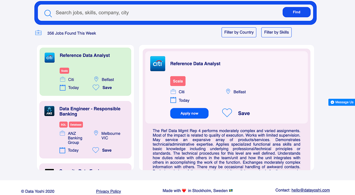Click the job description paragraph text
Viewport: 355px width, 195px height.
tap(226, 149)
